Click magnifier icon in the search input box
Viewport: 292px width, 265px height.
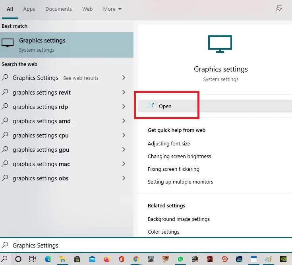point(5,245)
